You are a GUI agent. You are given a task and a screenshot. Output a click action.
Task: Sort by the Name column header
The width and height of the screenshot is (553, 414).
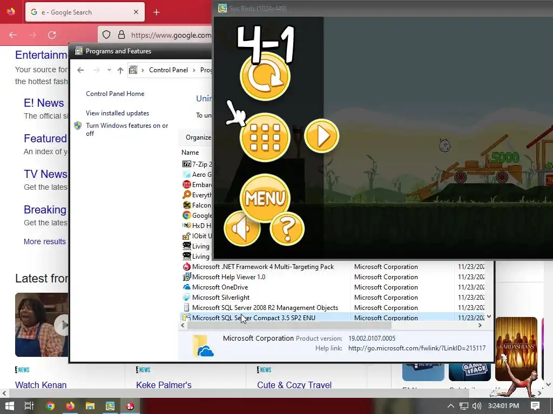pos(190,153)
